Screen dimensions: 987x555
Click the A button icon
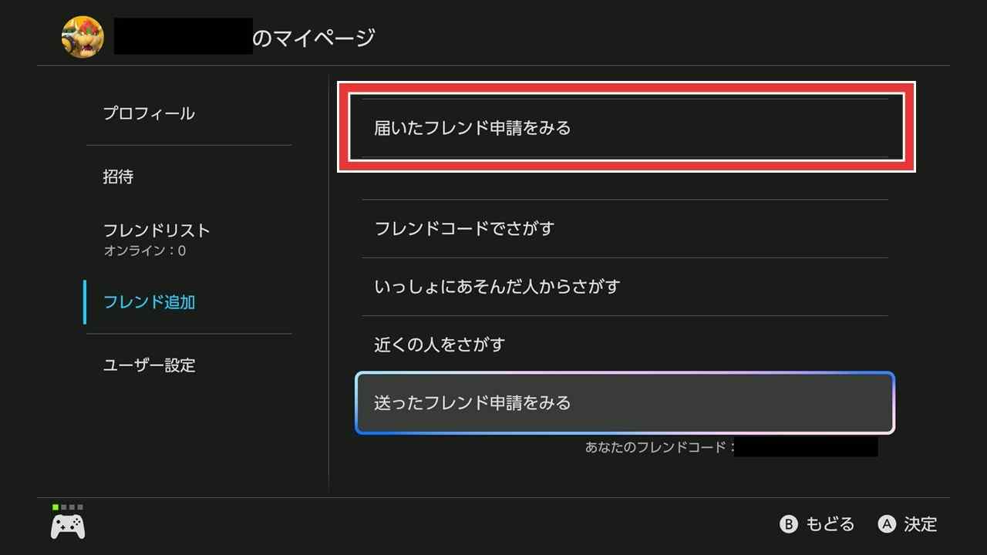(x=887, y=525)
